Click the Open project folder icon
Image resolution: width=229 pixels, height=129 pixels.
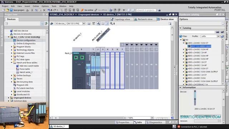coord(7,10)
